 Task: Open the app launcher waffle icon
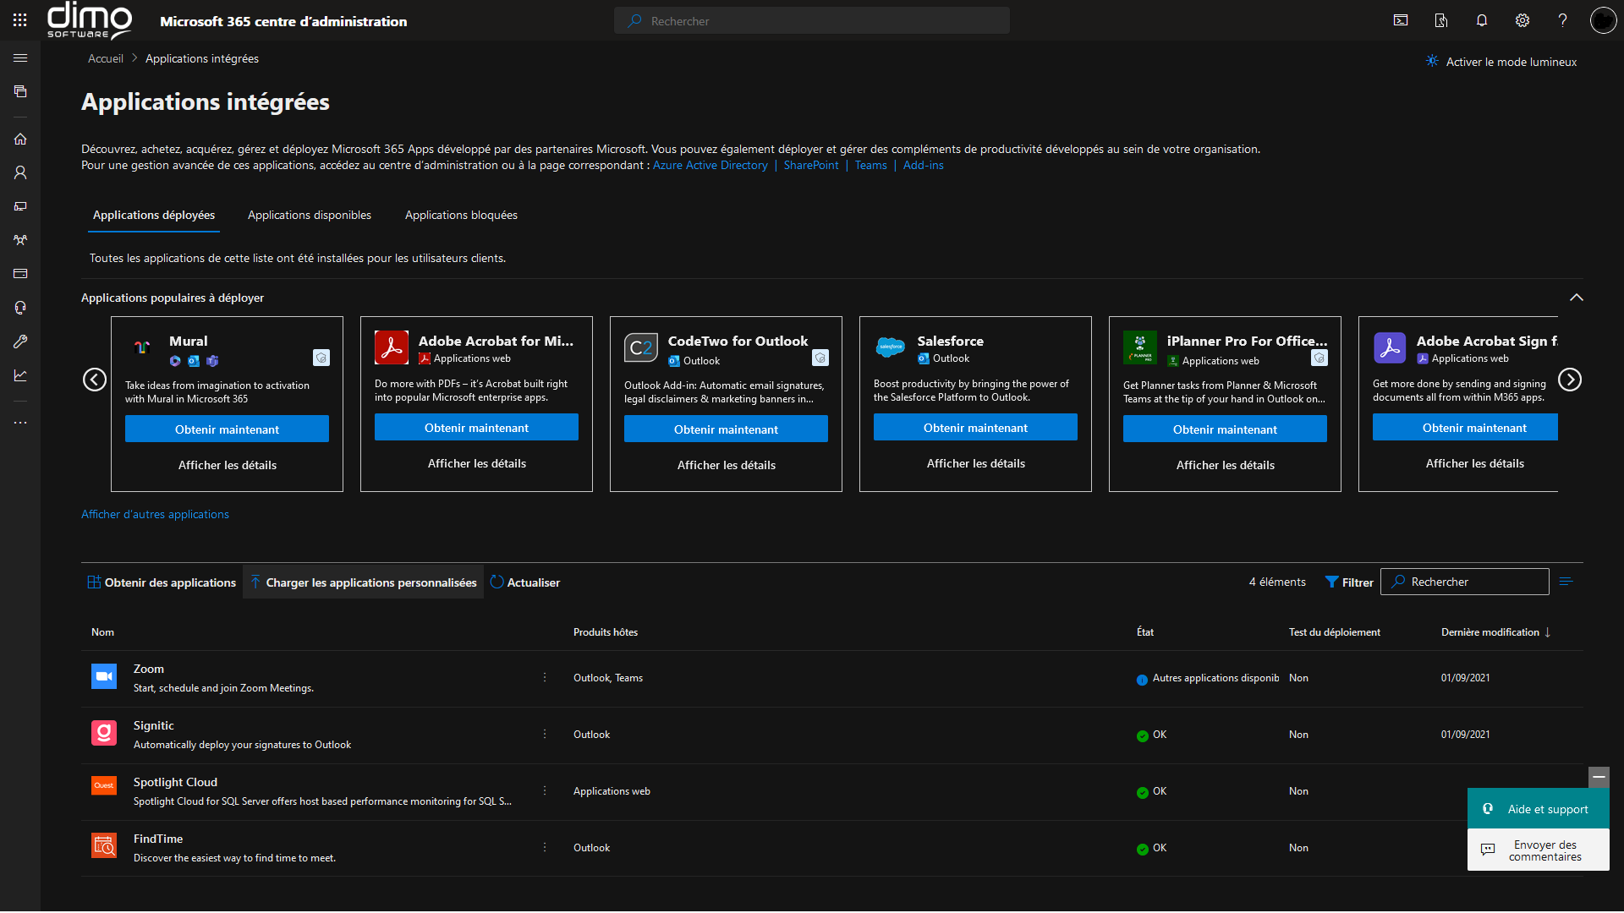tap(19, 20)
